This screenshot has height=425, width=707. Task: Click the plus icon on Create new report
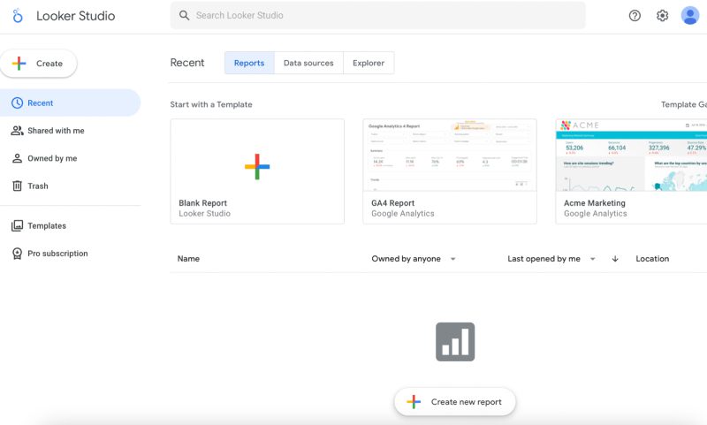tap(414, 401)
